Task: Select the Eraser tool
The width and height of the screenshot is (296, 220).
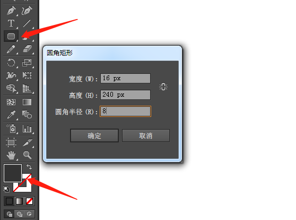Action: click(x=27, y=49)
